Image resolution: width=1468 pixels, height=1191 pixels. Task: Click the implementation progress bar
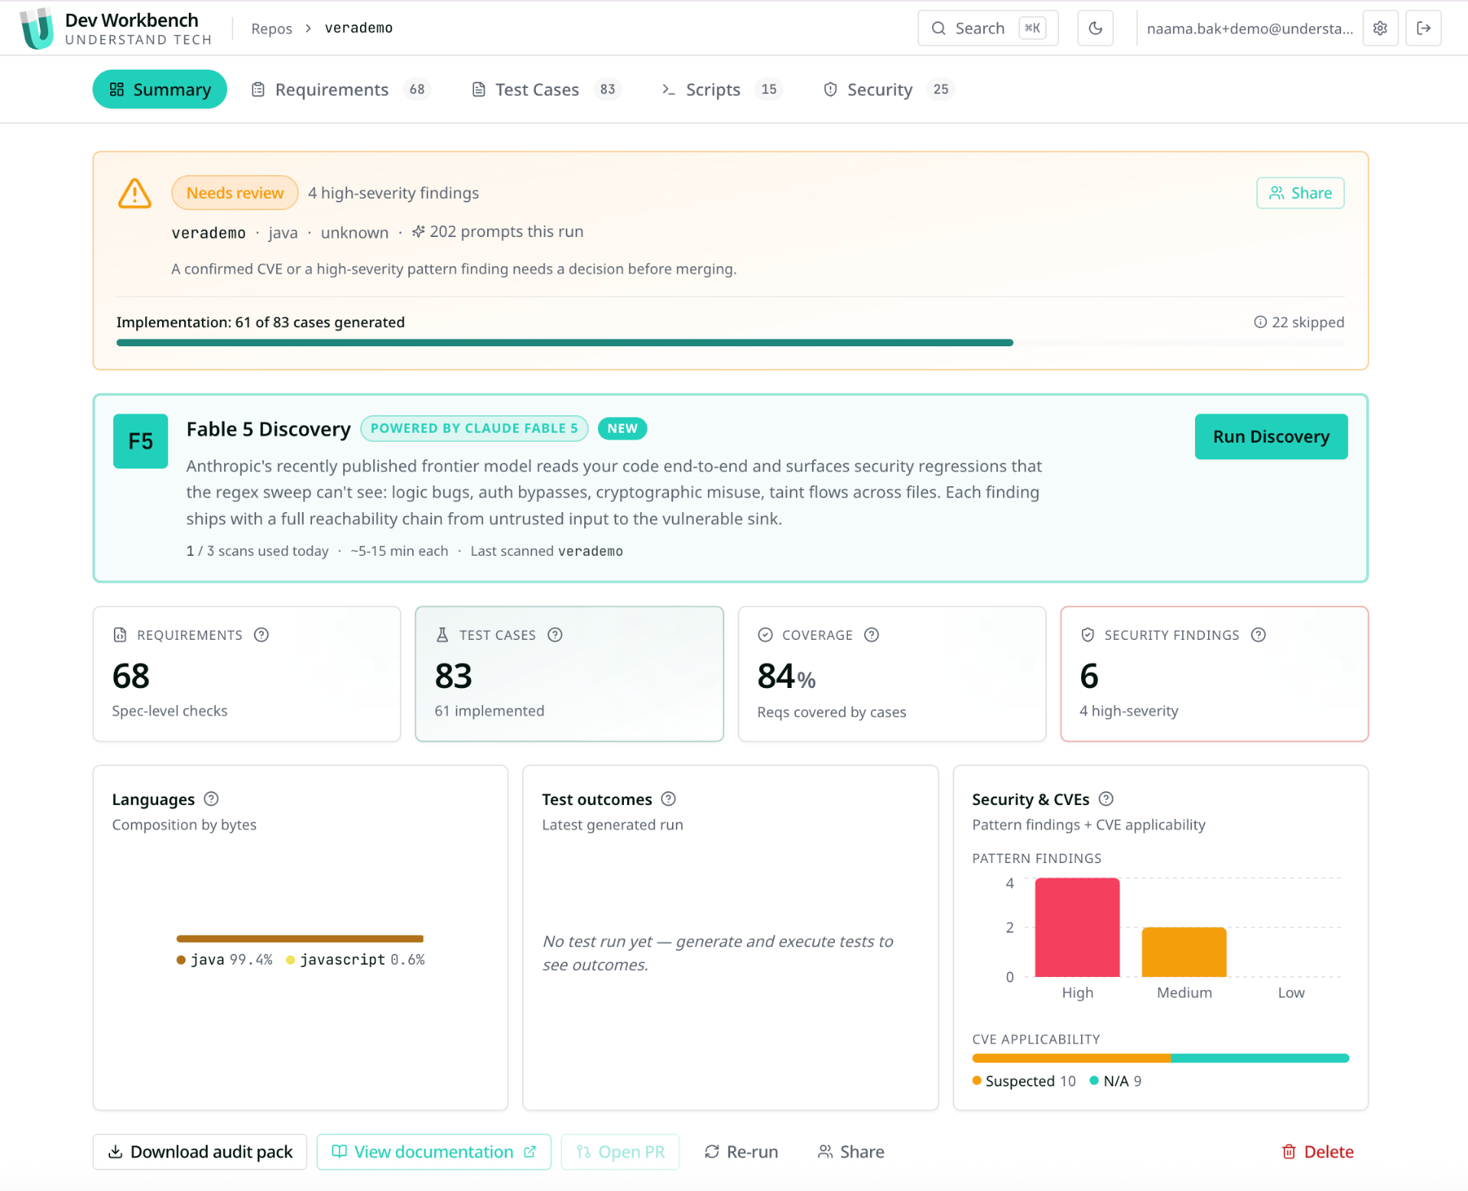[730, 342]
